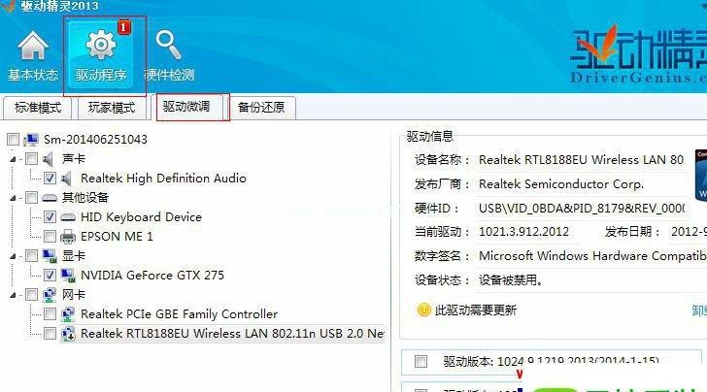707x392 pixels.
Task: Click speaker icon of Realtek High Definition Audio
Action: (67, 179)
